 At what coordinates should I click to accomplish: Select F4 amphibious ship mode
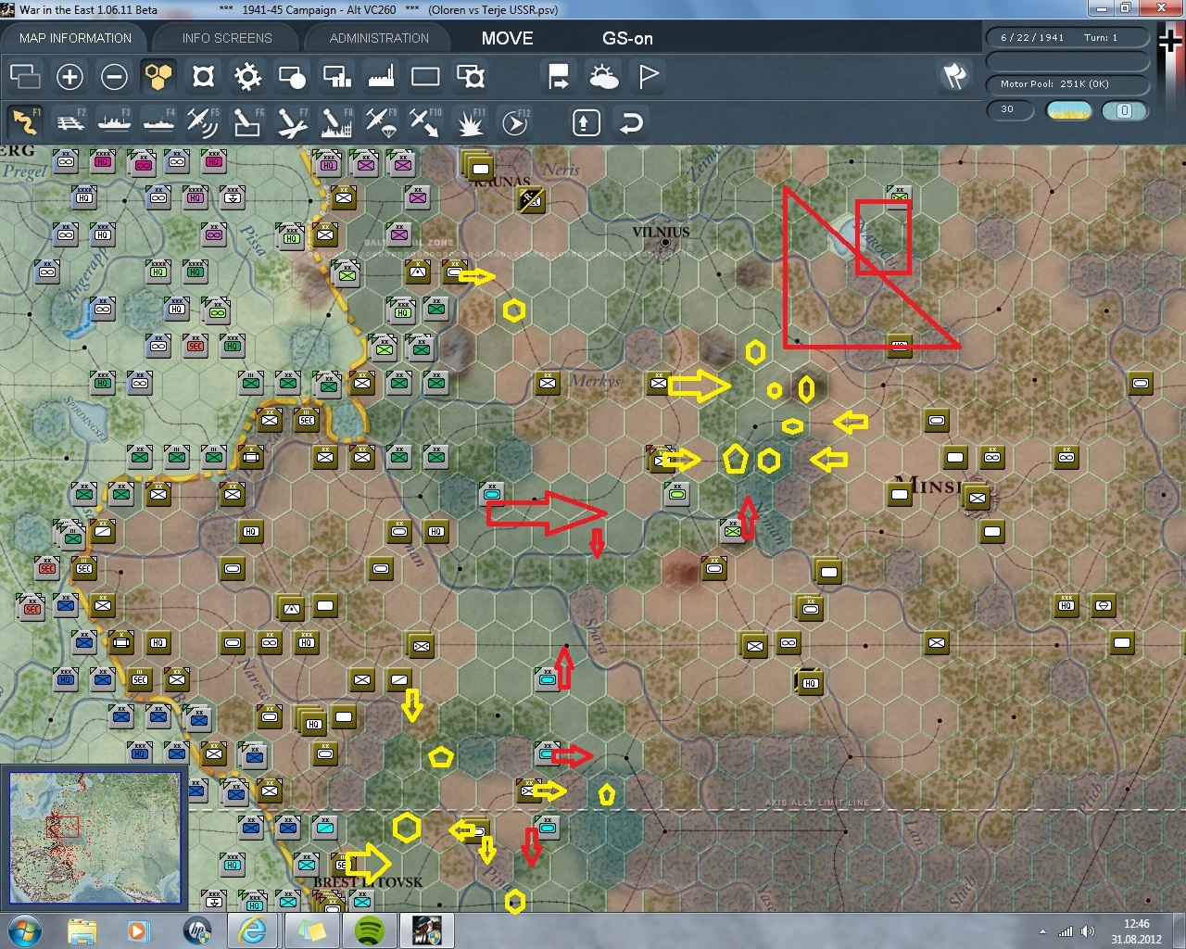click(x=158, y=122)
